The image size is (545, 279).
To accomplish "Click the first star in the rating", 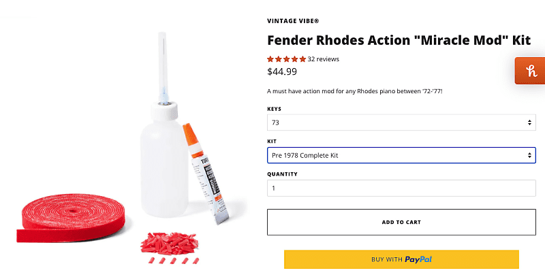I will pyautogui.click(x=270, y=59).
